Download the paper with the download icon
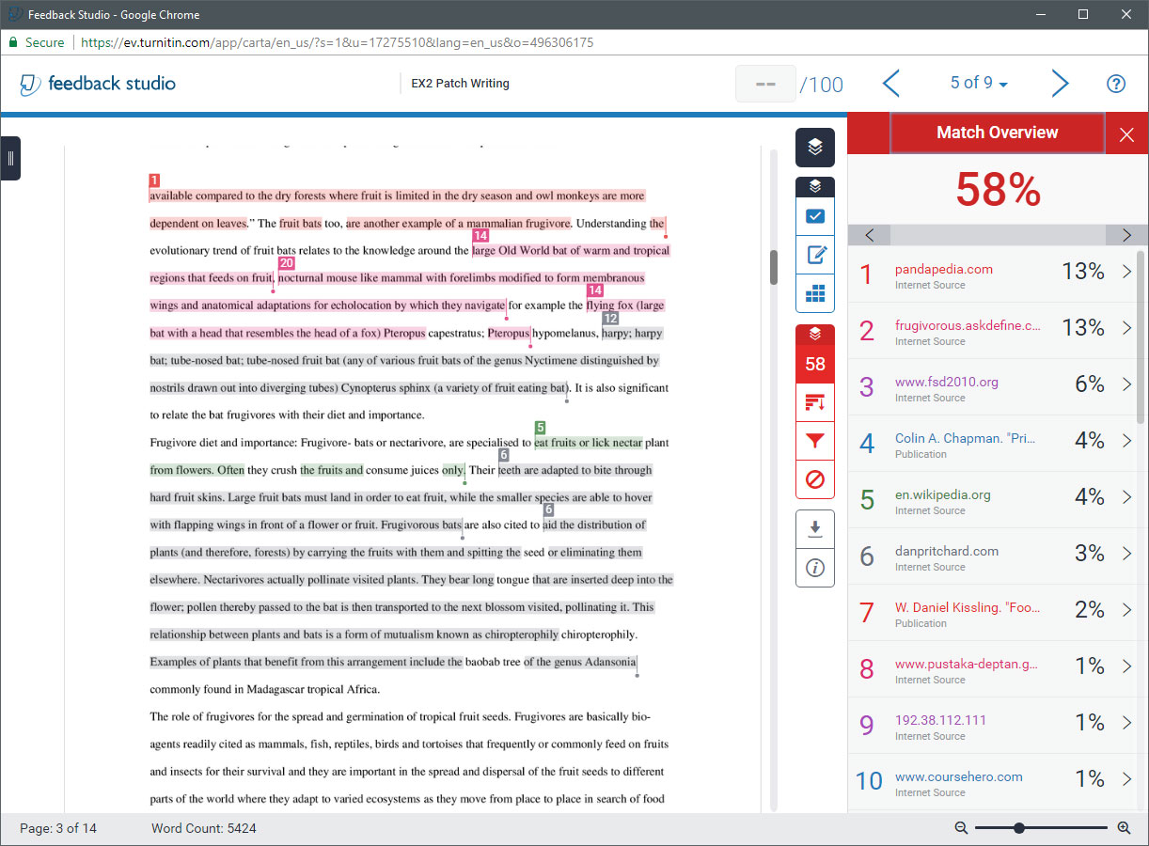Image resolution: width=1149 pixels, height=846 pixels. pyautogui.click(x=815, y=529)
